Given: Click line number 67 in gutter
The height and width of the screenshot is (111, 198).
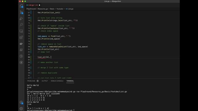Looking at the screenshot, I should (29, 13).
